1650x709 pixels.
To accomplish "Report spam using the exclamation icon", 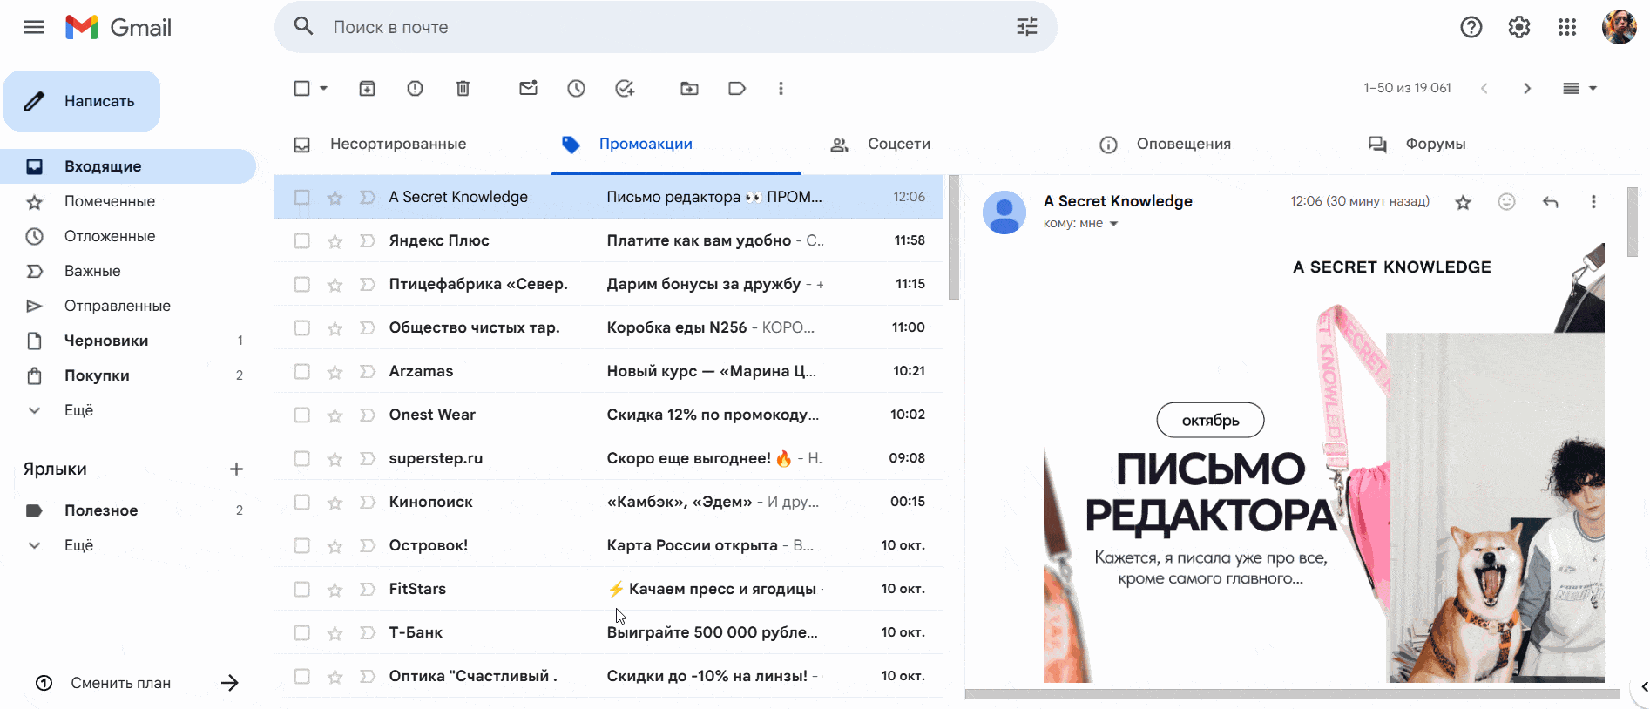I will point(415,88).
